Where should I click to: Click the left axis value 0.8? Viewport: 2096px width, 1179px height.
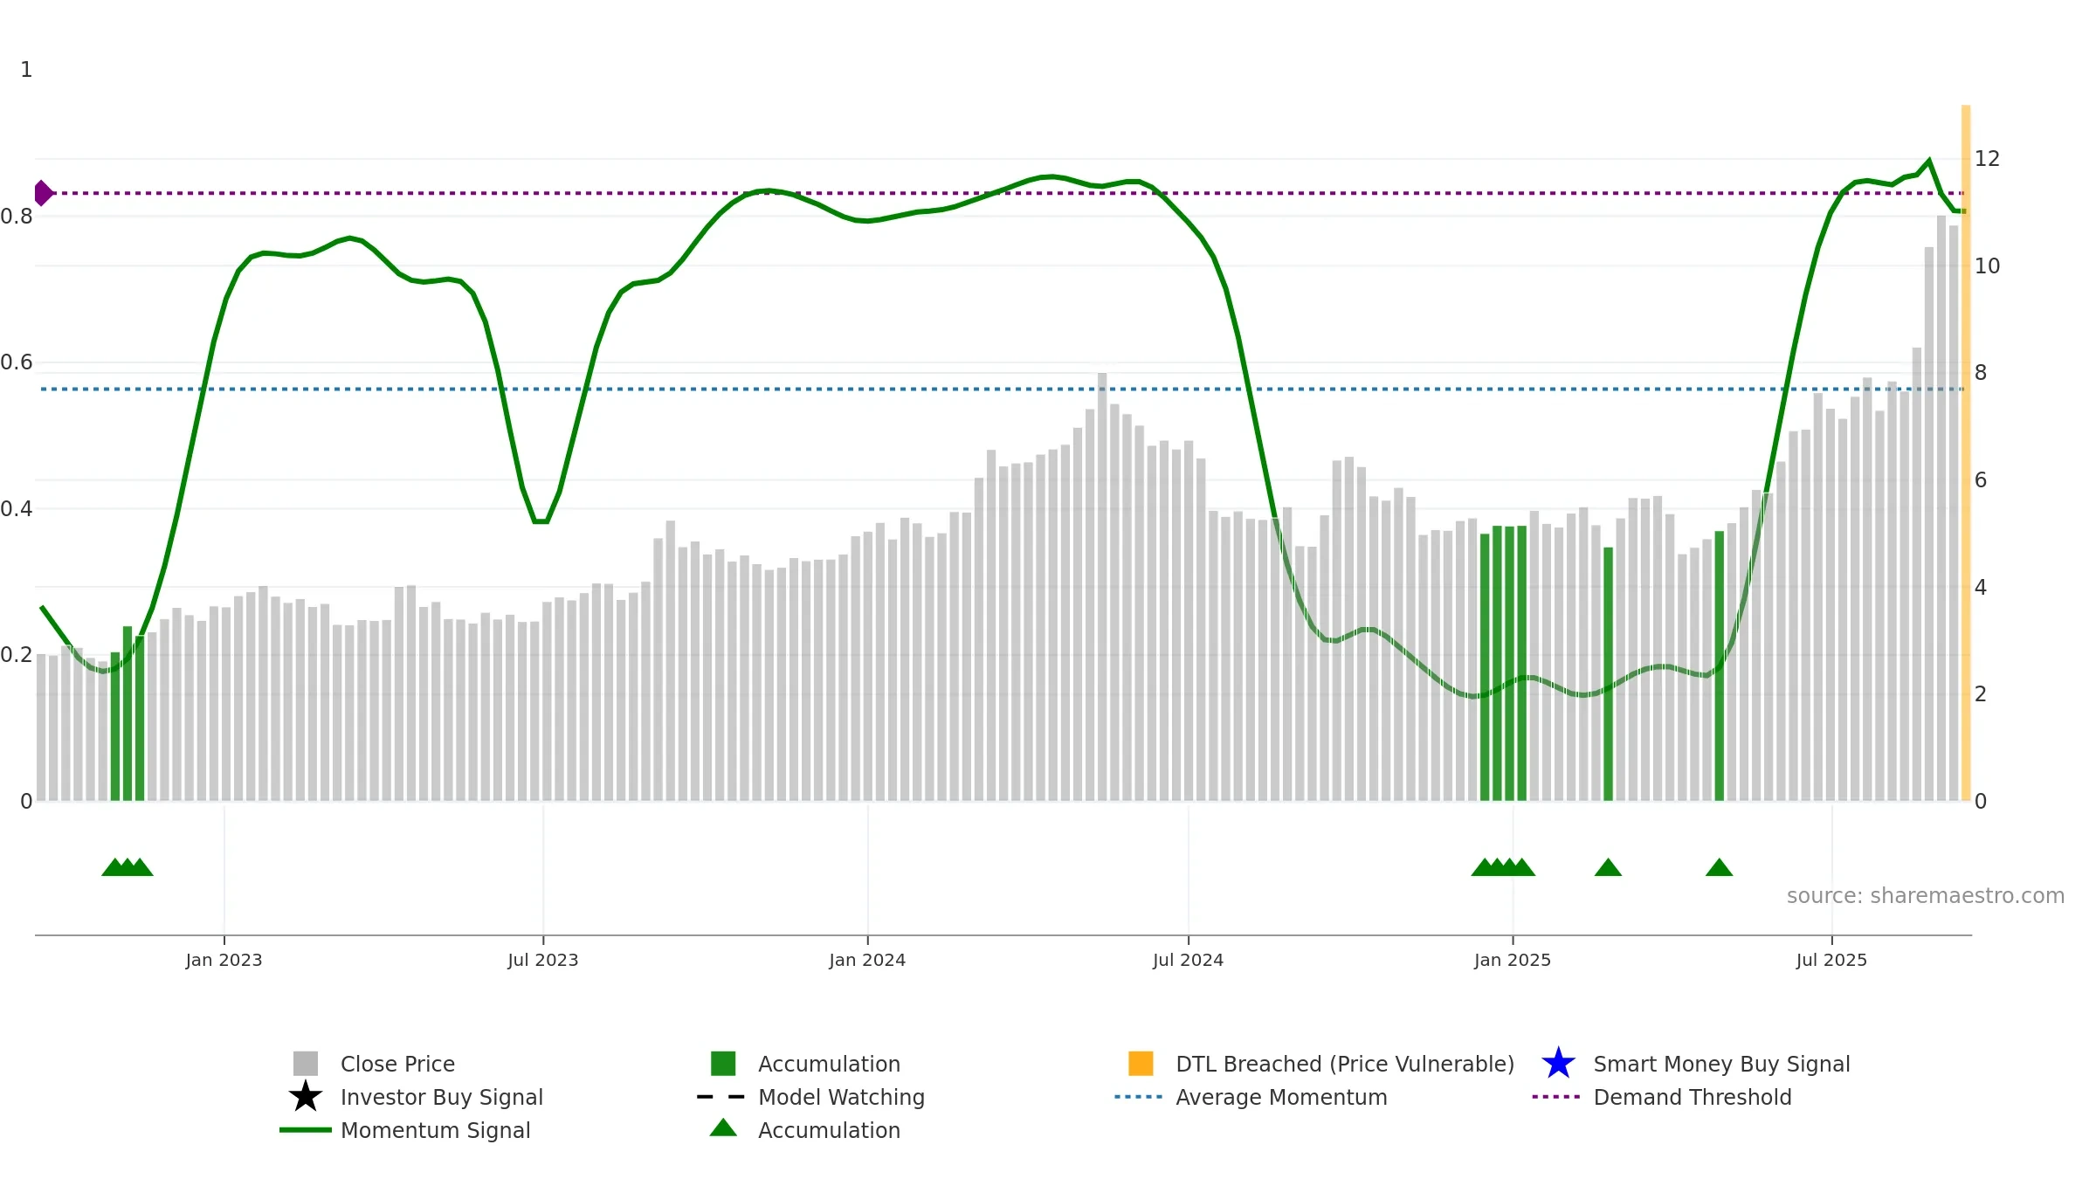point(17,217)
